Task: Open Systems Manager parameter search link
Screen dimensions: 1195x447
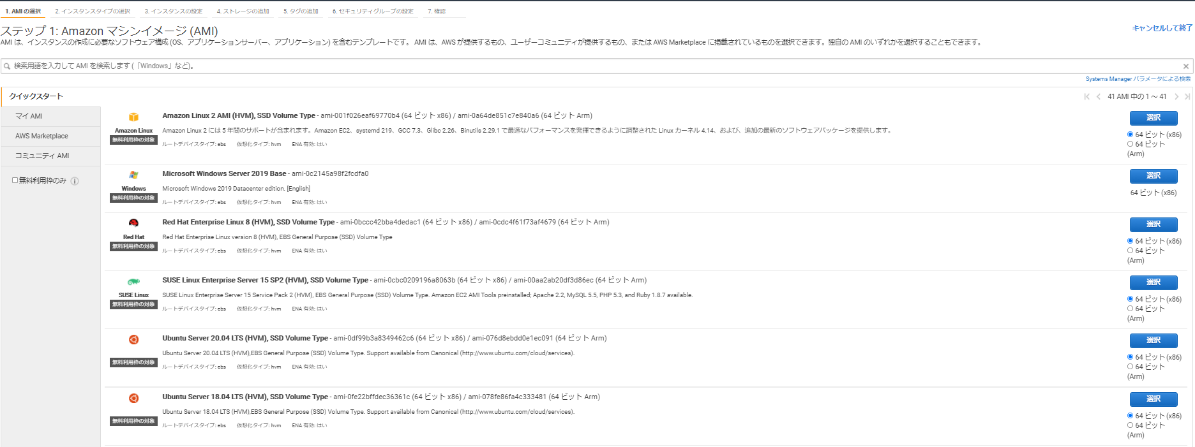Action: coord(1138,79)
